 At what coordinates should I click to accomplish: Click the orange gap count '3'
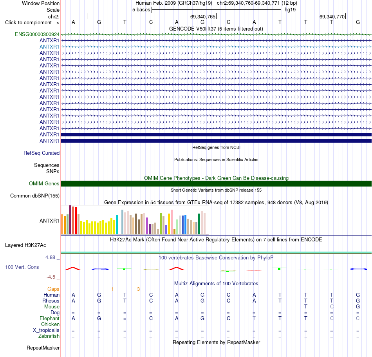click(x=138, y=289)
